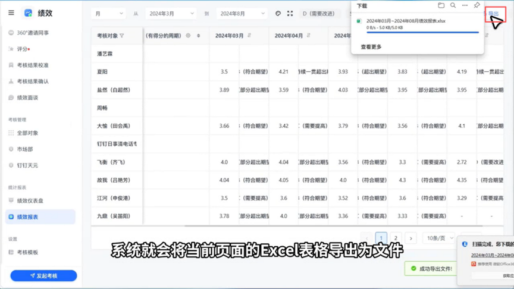Click 飞衡's 2.72 score cell
Viewport: 514px width, 289px height.
point(462,162)
